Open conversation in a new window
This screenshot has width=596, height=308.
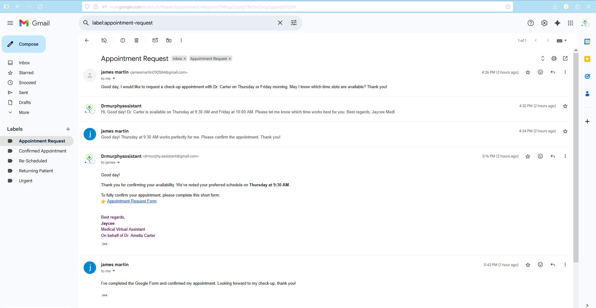(565, 58)
